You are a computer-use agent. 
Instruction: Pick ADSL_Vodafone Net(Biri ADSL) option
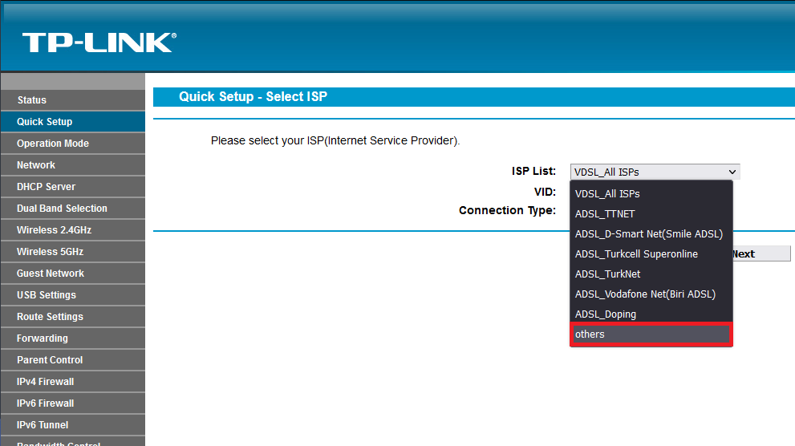[x=651, y=294]
